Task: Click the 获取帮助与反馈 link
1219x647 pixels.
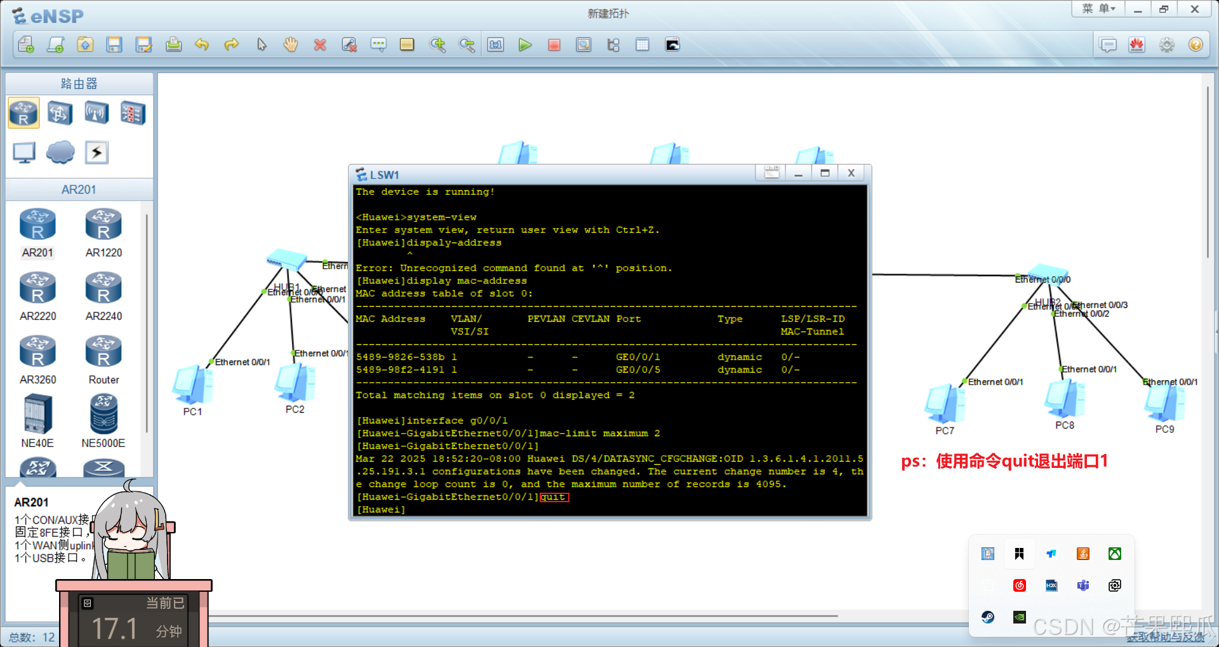Action: (1166, 637)
